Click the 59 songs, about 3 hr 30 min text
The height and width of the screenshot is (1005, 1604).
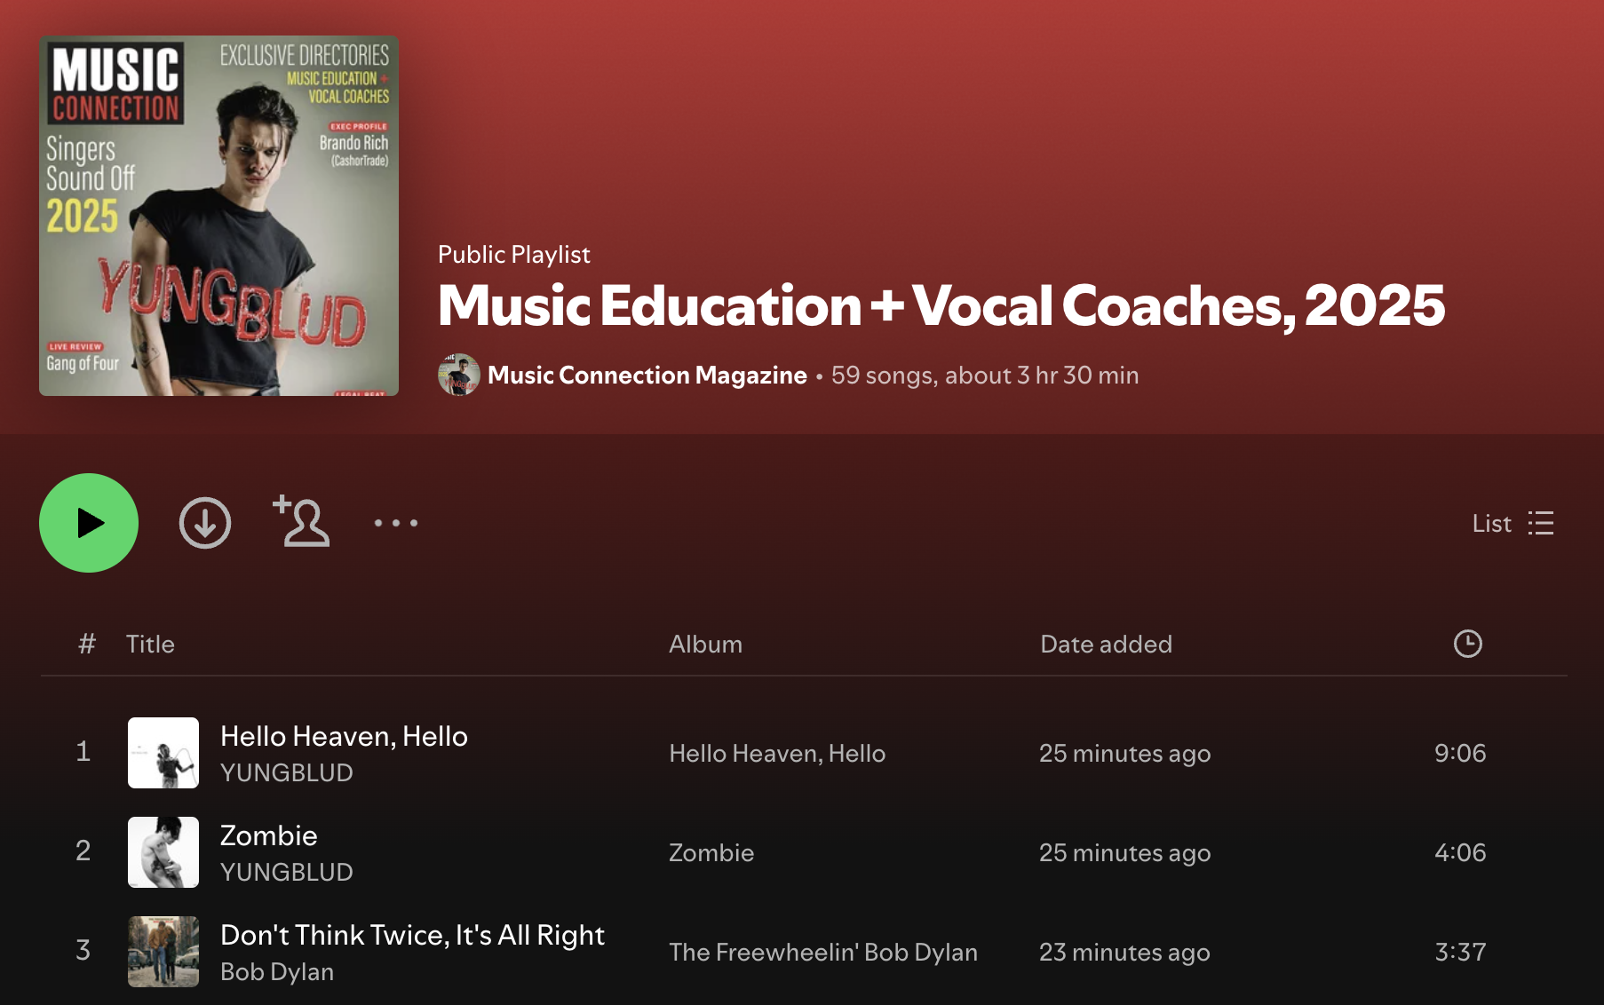985,375
